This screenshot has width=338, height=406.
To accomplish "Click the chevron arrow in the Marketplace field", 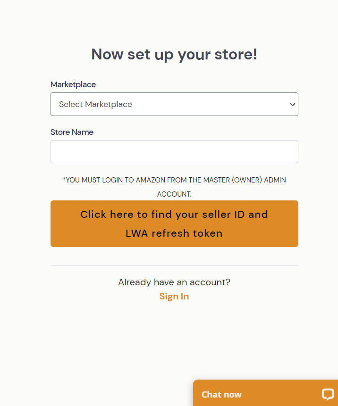I will 292,105.
